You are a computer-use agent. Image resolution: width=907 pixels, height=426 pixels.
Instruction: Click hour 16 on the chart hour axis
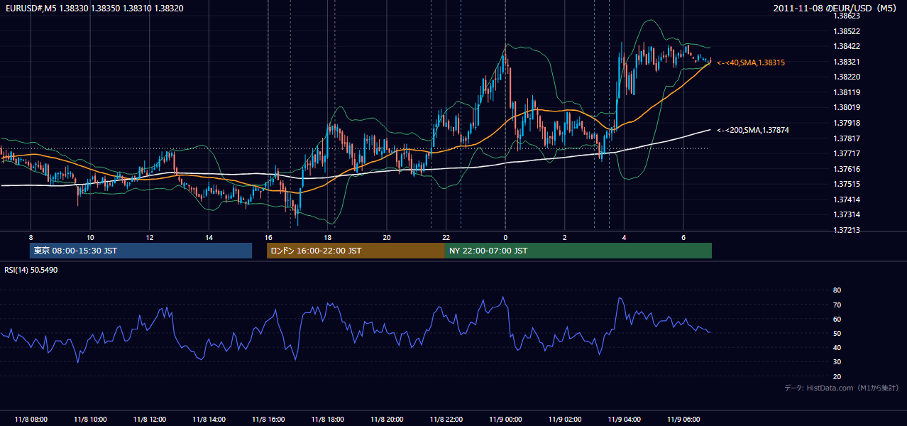(x=268, y=237)
